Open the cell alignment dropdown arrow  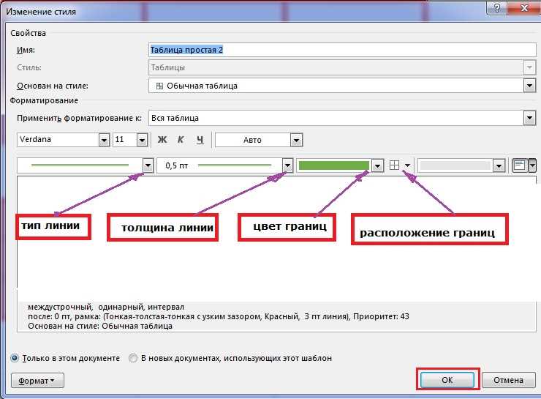532,165
